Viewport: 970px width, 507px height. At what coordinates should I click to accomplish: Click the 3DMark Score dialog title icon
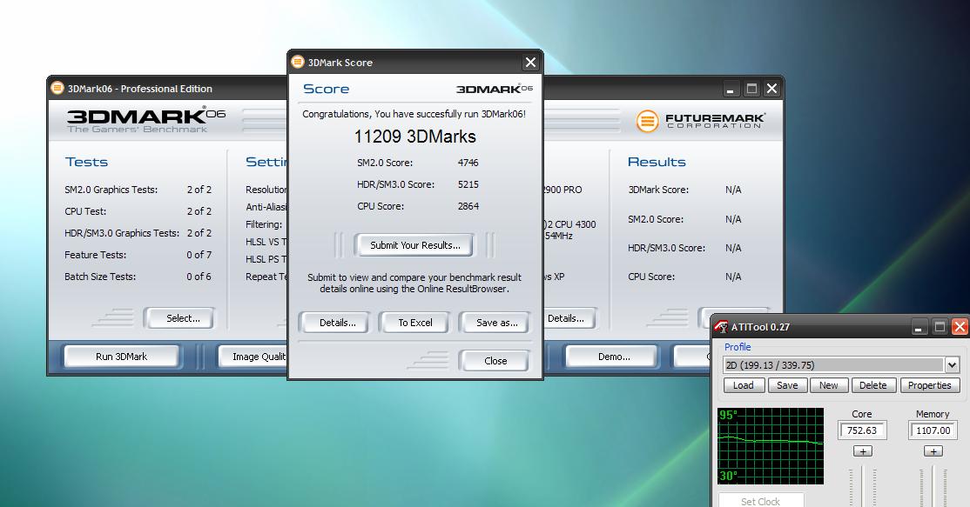298,62
